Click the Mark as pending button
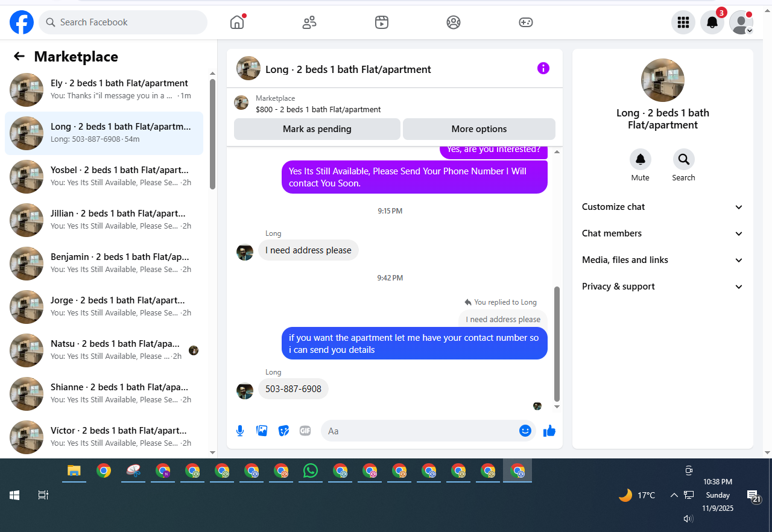The image size is (772, 532). pyautogui.click(x=317, y=129)
